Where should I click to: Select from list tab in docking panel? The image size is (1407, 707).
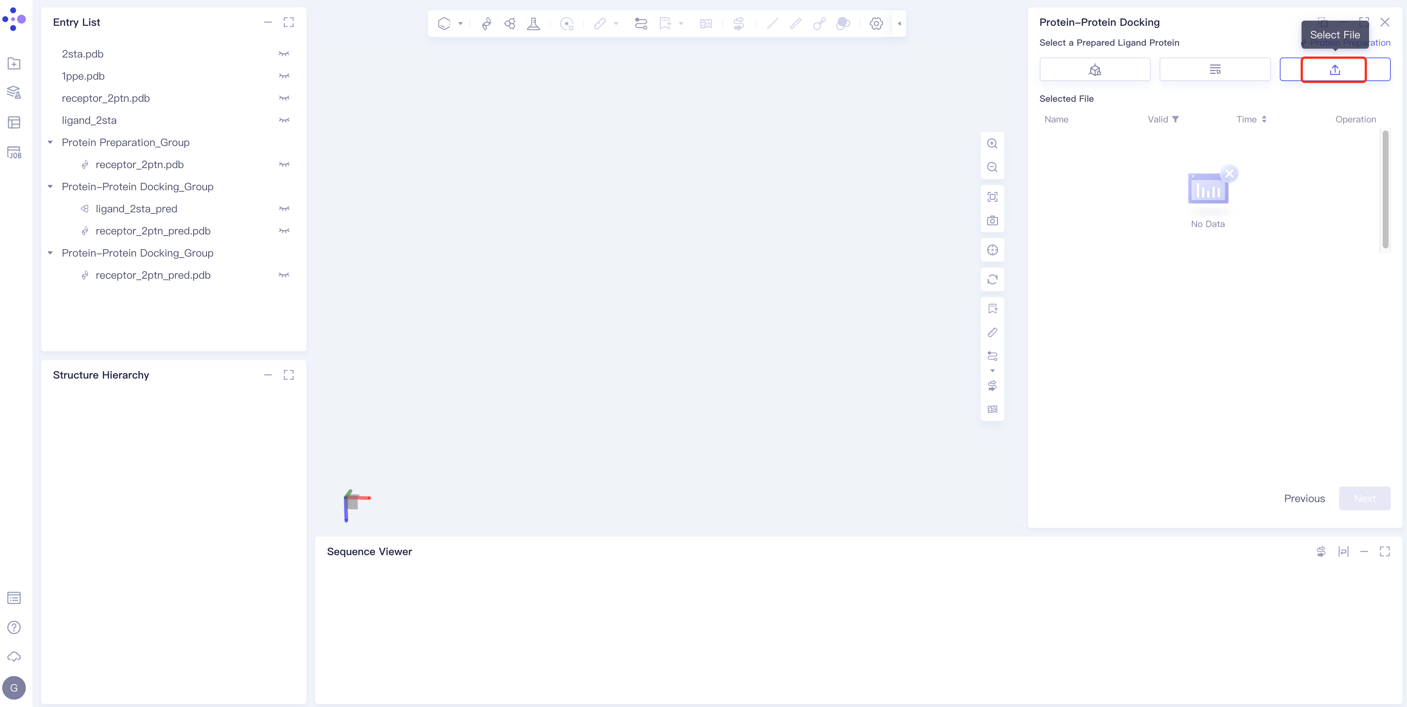pos(1215,70)
